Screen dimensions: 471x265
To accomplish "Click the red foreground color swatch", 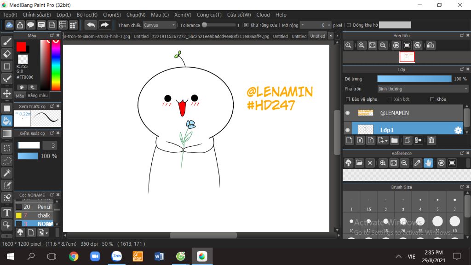I will pyautogui.click(x=21, y=46).
